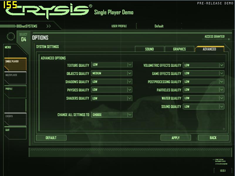Expand the Postprocessing Quality dropdown
Screen dimensions: 235x176
[x=204, y=82]
